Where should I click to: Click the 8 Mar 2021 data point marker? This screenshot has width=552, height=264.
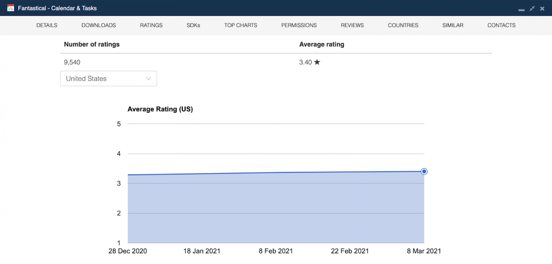click(424, 171)
